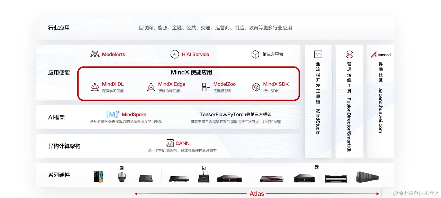The height and width of the screenshot is (198, 441).
Task: Click the accelerator card image under 边
Action: coord(179,179)
